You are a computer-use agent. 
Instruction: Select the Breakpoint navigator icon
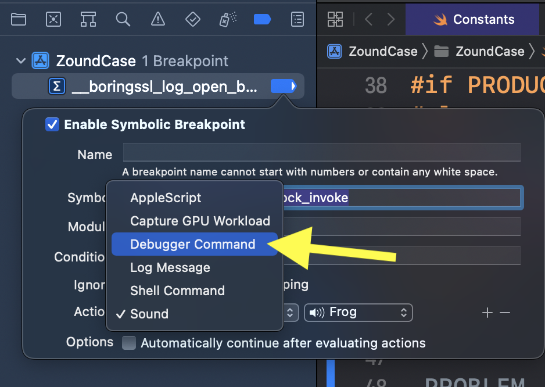[262, 19]
